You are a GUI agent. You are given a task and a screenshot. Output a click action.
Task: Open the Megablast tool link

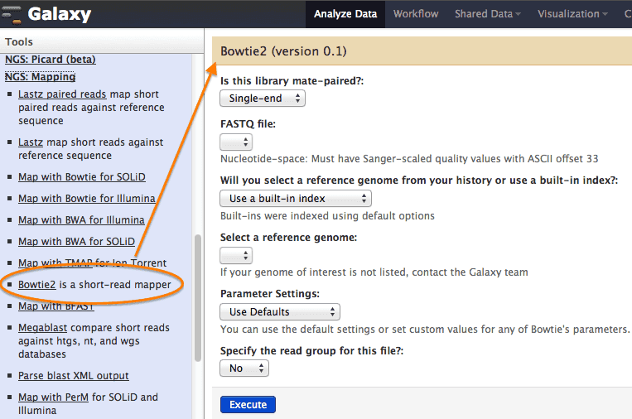point(43,328)
